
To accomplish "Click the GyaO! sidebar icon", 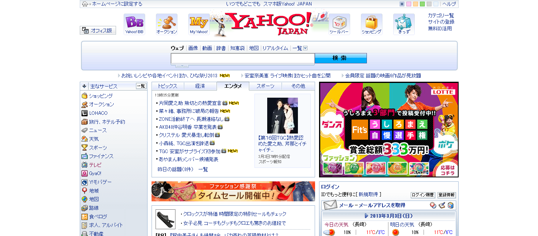I will 85,173.
